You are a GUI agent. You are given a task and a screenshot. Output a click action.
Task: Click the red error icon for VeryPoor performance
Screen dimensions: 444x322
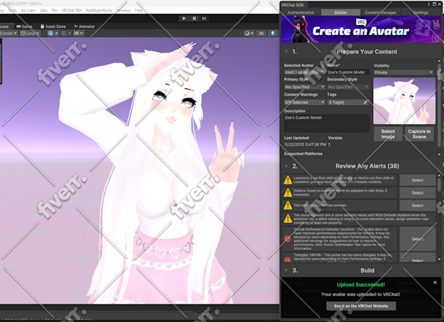tap(288, 239)
